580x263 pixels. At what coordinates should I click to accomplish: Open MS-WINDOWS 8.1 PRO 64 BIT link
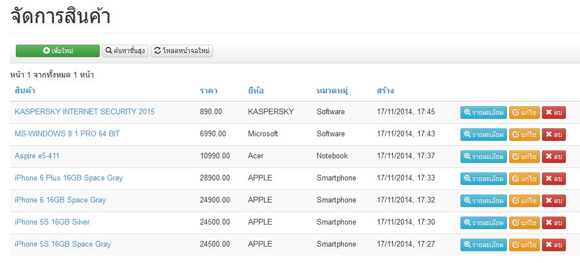coord(67,133)
